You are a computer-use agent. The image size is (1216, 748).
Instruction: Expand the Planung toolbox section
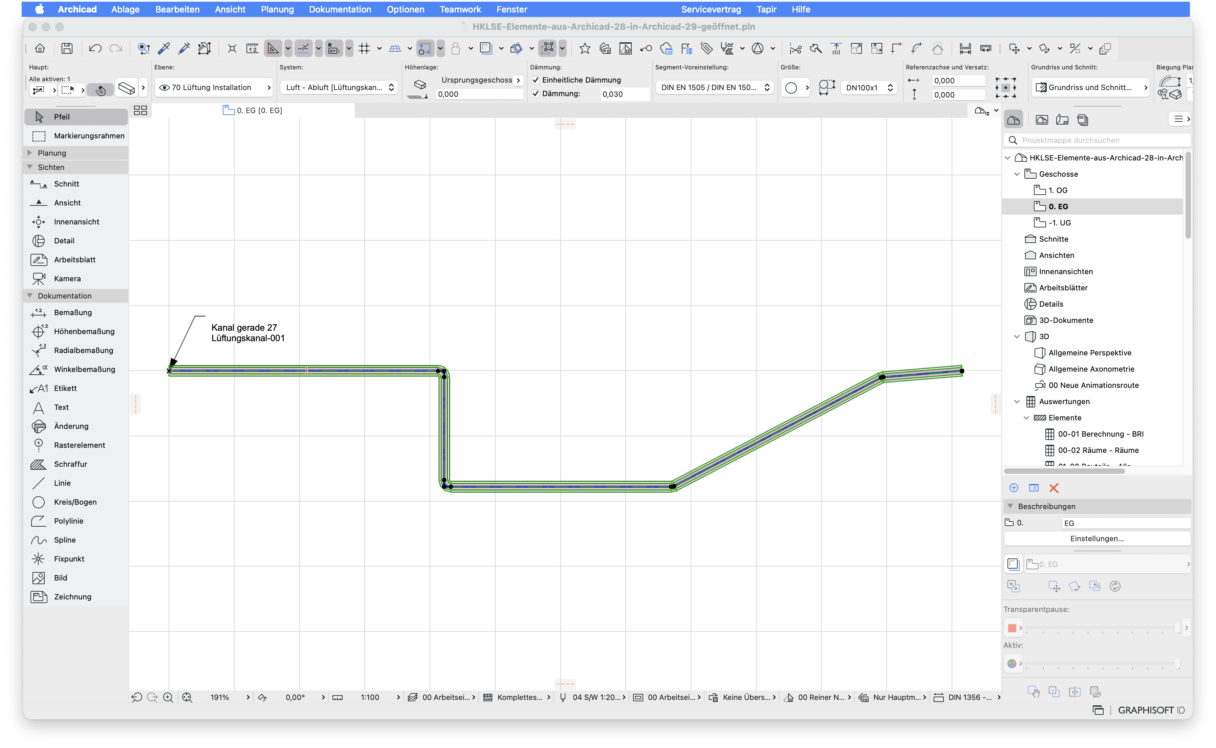click(x=30, y=153)
